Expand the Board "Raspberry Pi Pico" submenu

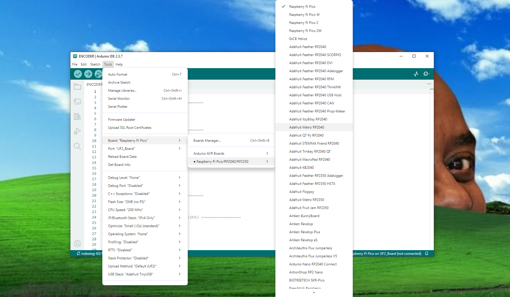click(145, 141)
